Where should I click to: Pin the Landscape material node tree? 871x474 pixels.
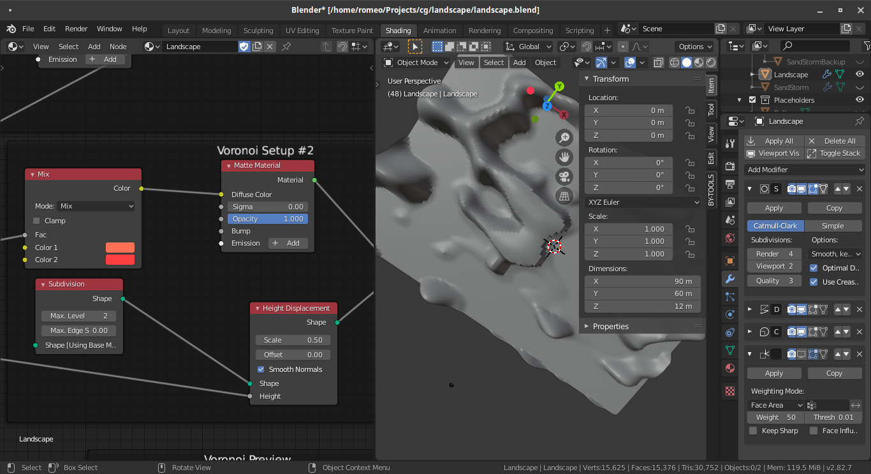pos(286,47)
